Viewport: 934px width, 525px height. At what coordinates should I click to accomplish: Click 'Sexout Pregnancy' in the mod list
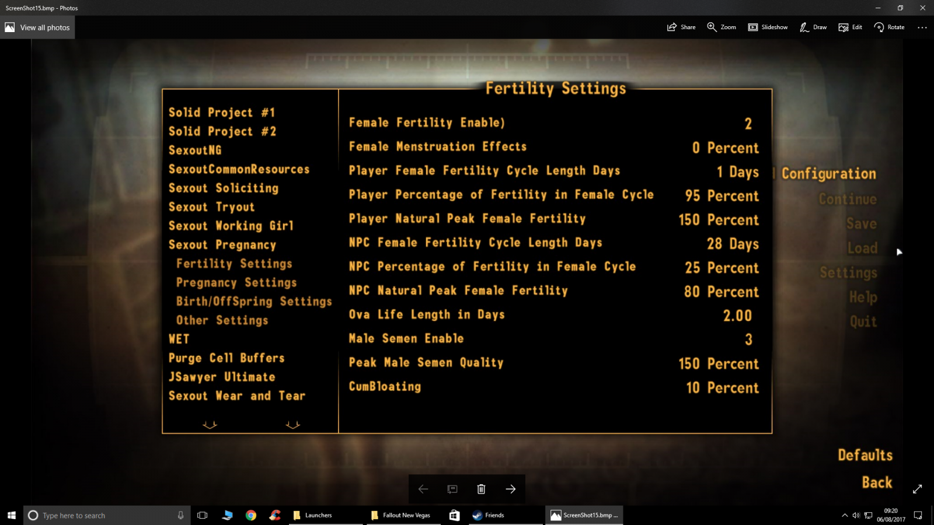(x=222, y=245)
